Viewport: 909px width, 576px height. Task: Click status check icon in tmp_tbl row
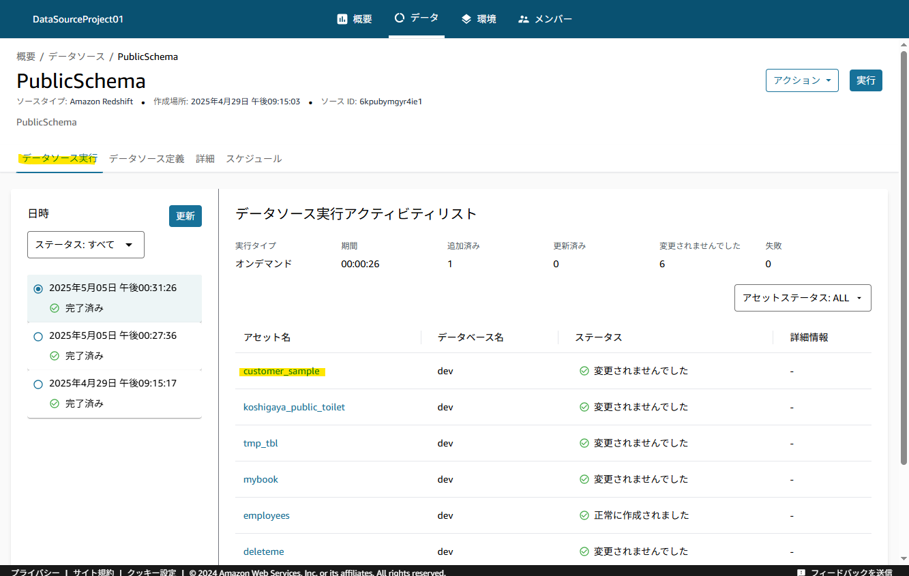point(584,443)
